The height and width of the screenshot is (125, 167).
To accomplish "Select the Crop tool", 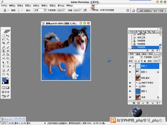I will [x=4, y=43].
